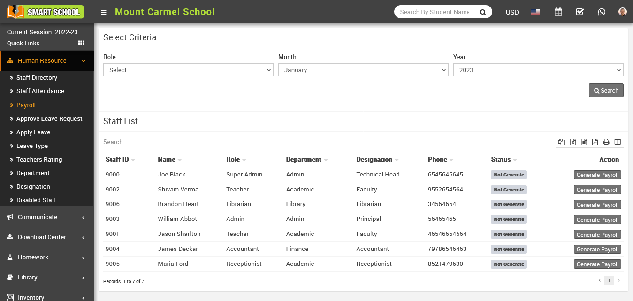
Task: Toggle the sidebar with hamburger menu
Action: coord(104,12)
